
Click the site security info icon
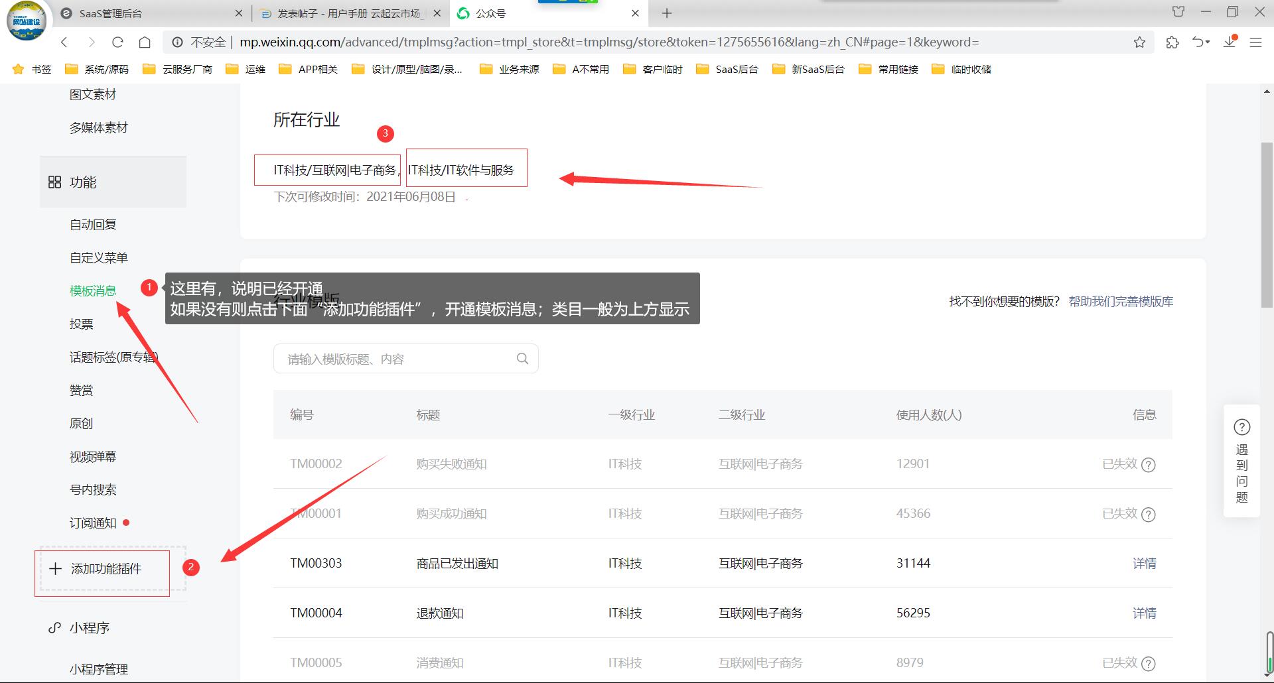point(177,42)
